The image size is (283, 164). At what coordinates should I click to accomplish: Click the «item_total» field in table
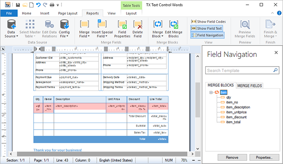pos(159,106)
